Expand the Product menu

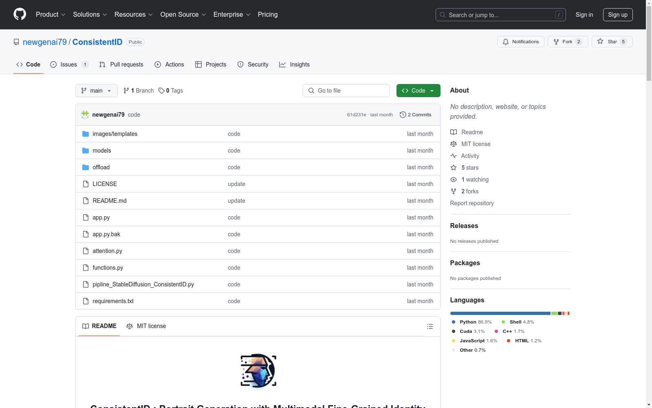point(51,14)
